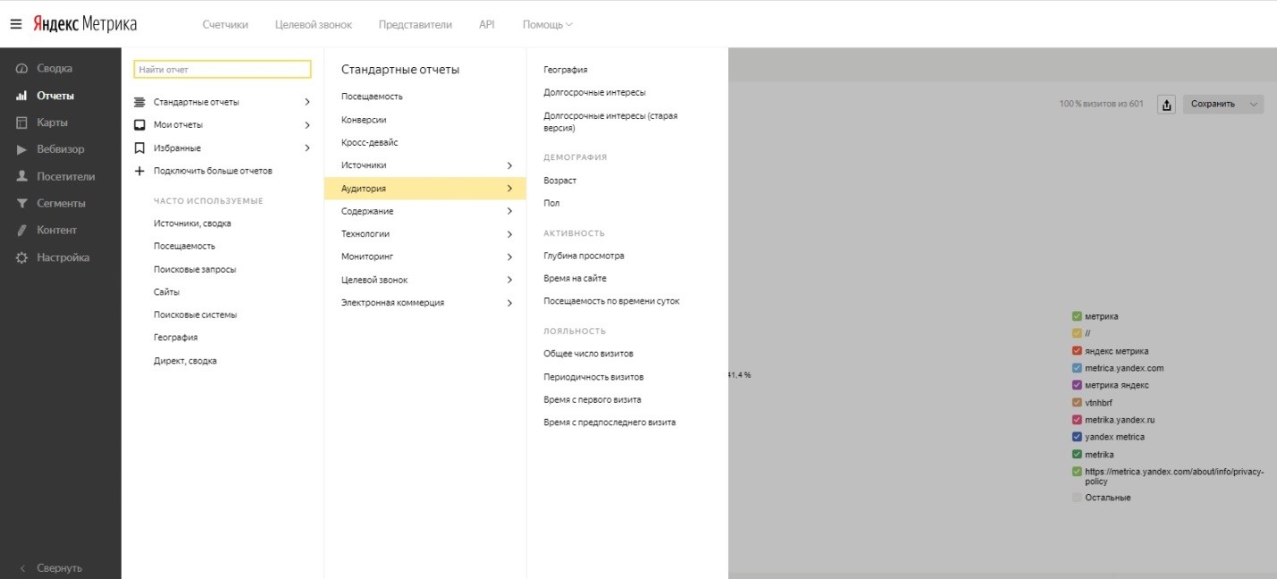The width and height of the screenshot is (1277, 579).
Task: Open frequently used Источники, сводка
Action: pos(192,223)
